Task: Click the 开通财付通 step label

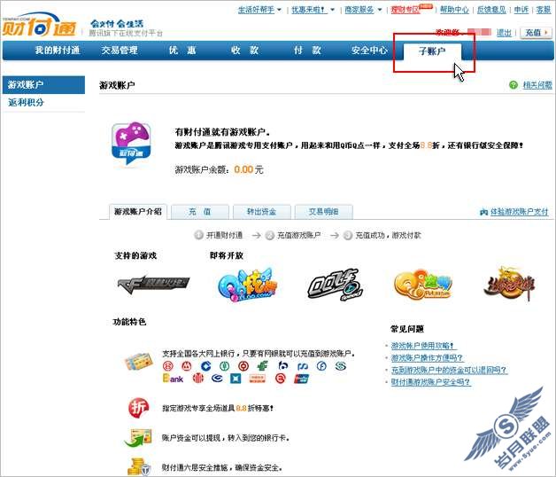Action: 224,235
